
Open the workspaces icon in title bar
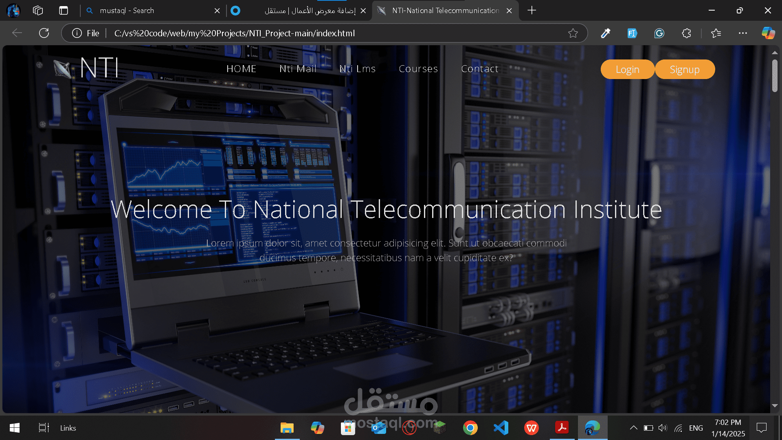[38, 11]
